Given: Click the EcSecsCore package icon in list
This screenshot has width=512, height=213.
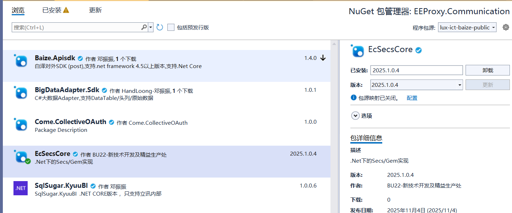Looking at the screenshot, I should pyautogui.click(x=21, y=157).
